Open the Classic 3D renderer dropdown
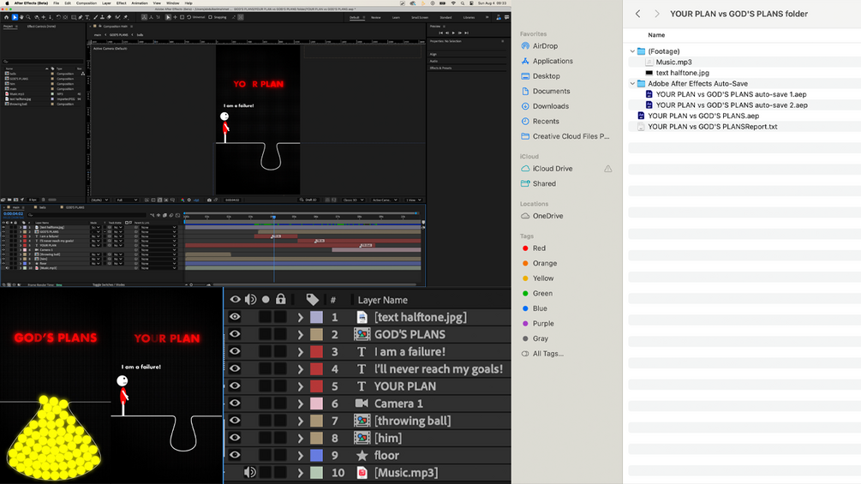The image size is (861, 484). (352, 200)
